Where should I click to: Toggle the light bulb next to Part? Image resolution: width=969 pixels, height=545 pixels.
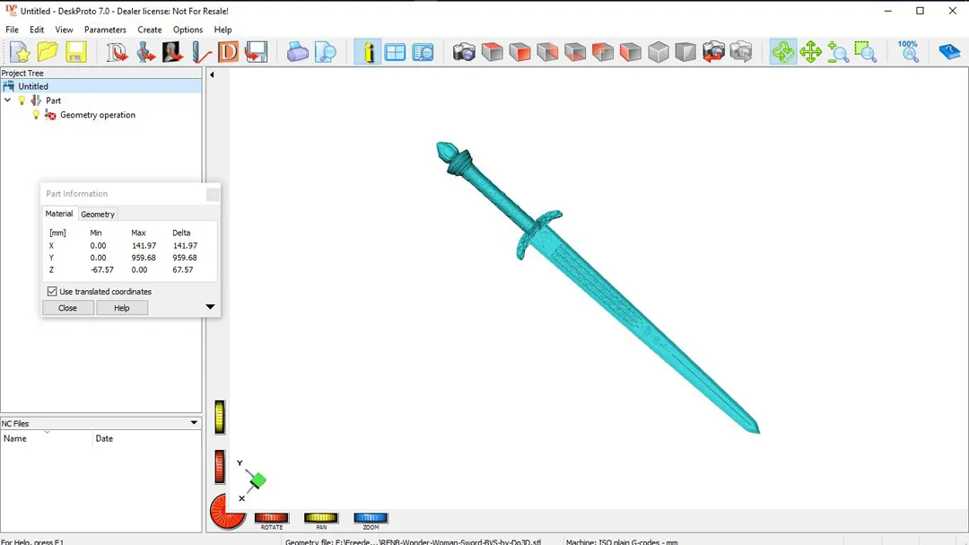point(22,101)
